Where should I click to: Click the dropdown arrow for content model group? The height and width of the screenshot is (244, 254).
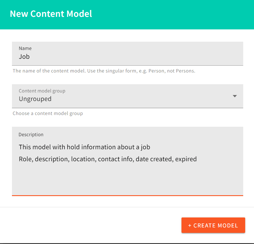pyautogui.click(x=235, y=96)
